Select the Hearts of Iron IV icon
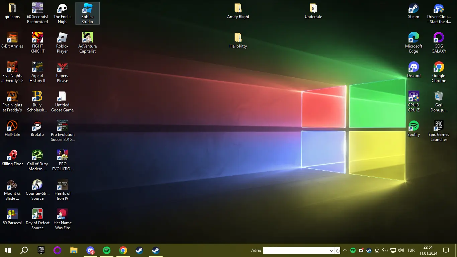Screen dimensions: 457x257 (x=63, y=190)
